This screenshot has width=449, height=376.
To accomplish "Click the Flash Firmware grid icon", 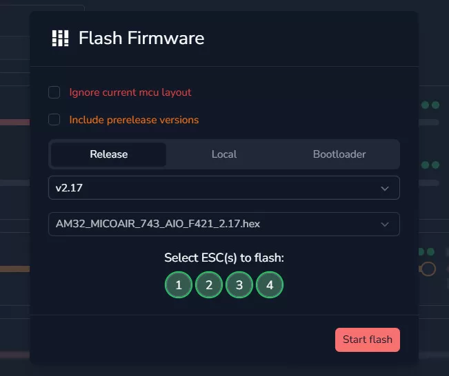I will [x=61, y=38].
